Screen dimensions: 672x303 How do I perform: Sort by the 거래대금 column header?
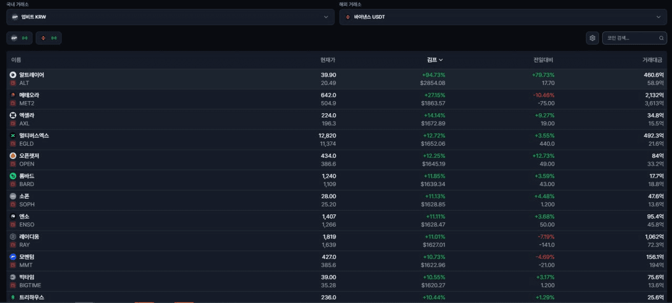point(652,60)
